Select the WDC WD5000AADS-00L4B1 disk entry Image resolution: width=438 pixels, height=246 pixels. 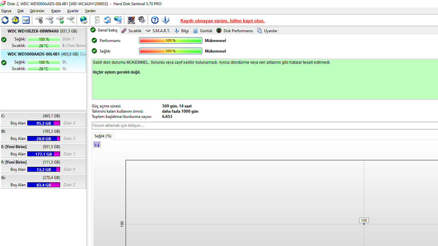pyautogui.click(x=43, y=61)
